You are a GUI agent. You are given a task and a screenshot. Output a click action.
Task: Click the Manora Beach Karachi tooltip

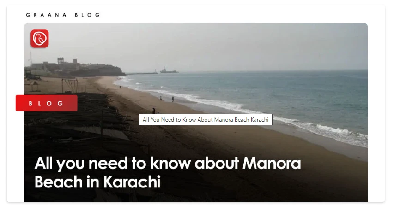pos(206,119)
